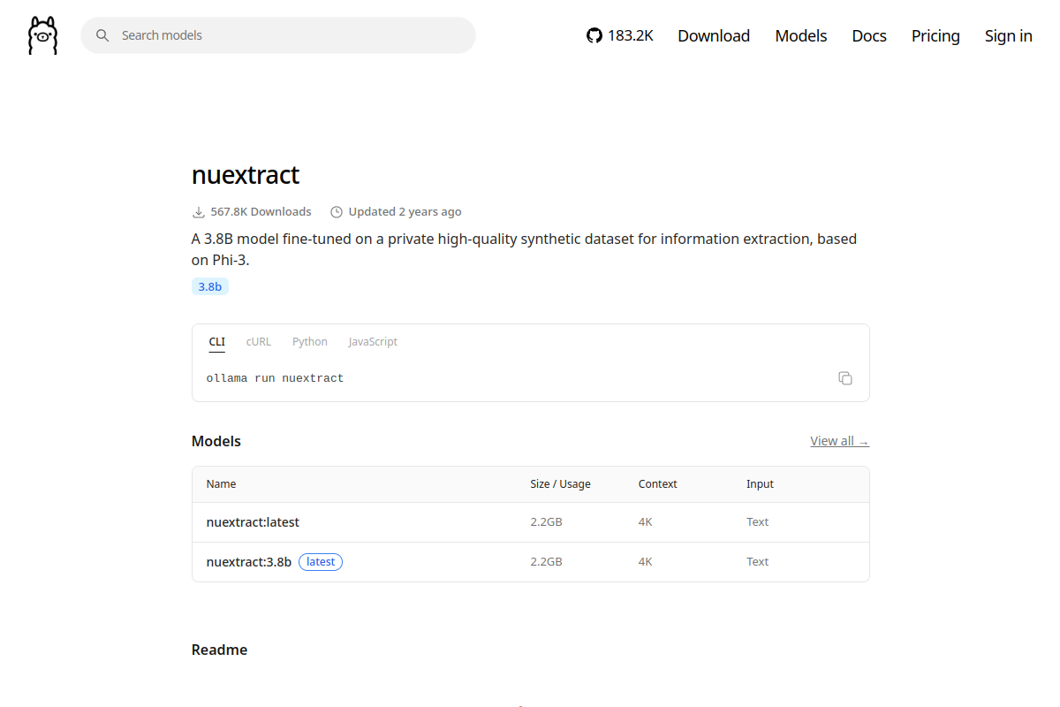Click the updated clock icon
This screenshot has width=1060, height=707.
coord(336,212)
